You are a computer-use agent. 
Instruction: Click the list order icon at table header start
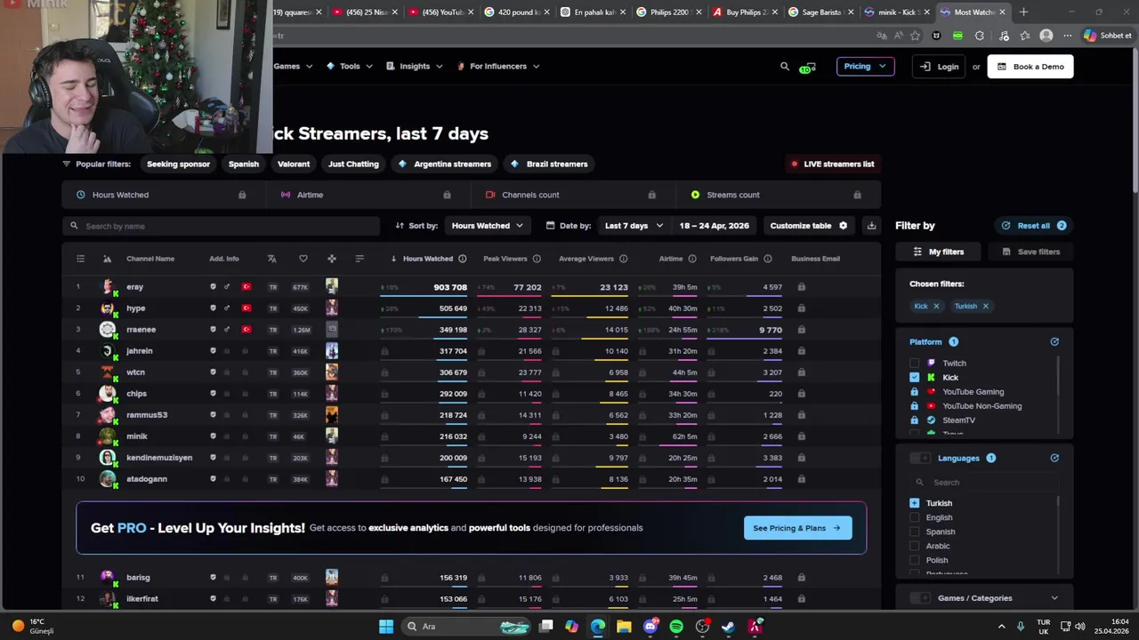click(x=80, y=259)
